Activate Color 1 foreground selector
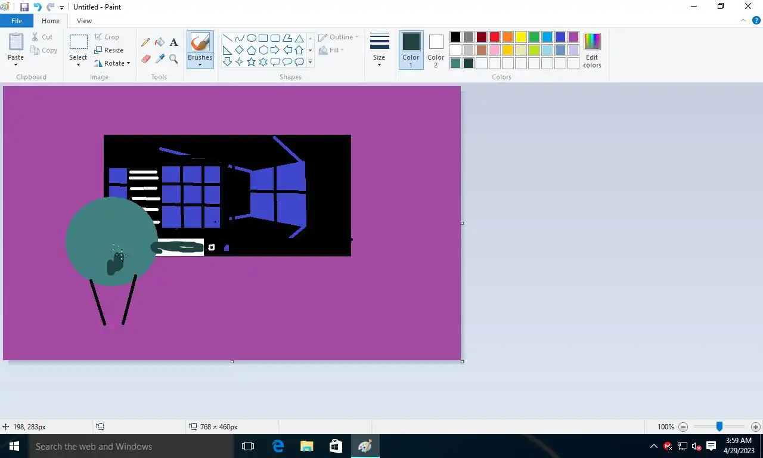This screenshot has width=763, height=458. coord(411,49)
